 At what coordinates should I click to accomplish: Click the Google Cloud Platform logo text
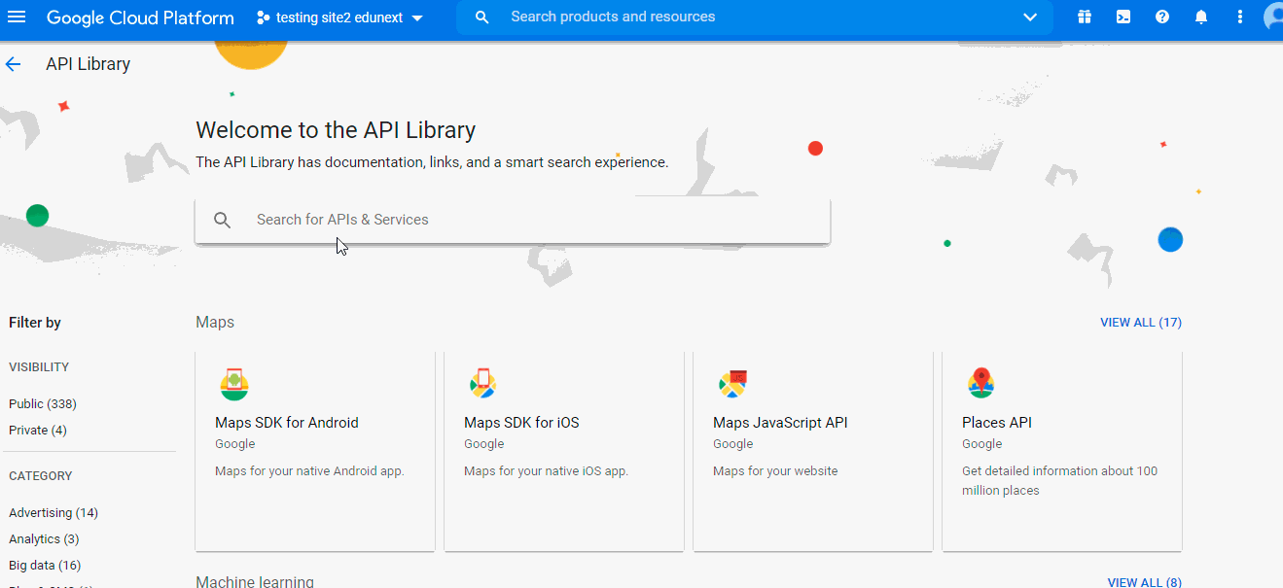pos(140,17)
